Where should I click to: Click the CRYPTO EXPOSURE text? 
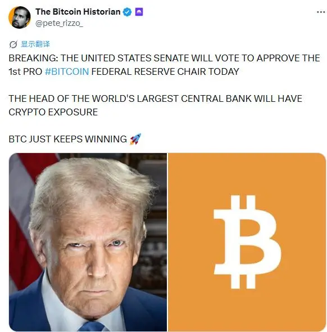click(x=53, y=112)
